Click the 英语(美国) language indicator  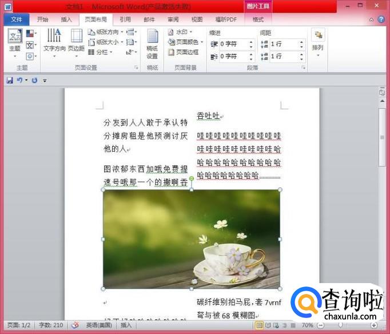coord(99,325)
